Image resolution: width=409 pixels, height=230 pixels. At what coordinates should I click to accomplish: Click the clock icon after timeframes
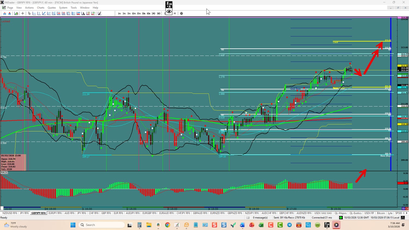pyautogui.click(x=182, y=13)
